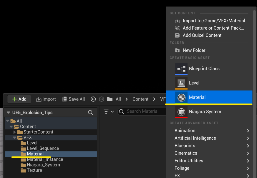Click magnifier icon in Search Material box
The height and width of the screenshot is (178, 257).
tap(121, 112)
